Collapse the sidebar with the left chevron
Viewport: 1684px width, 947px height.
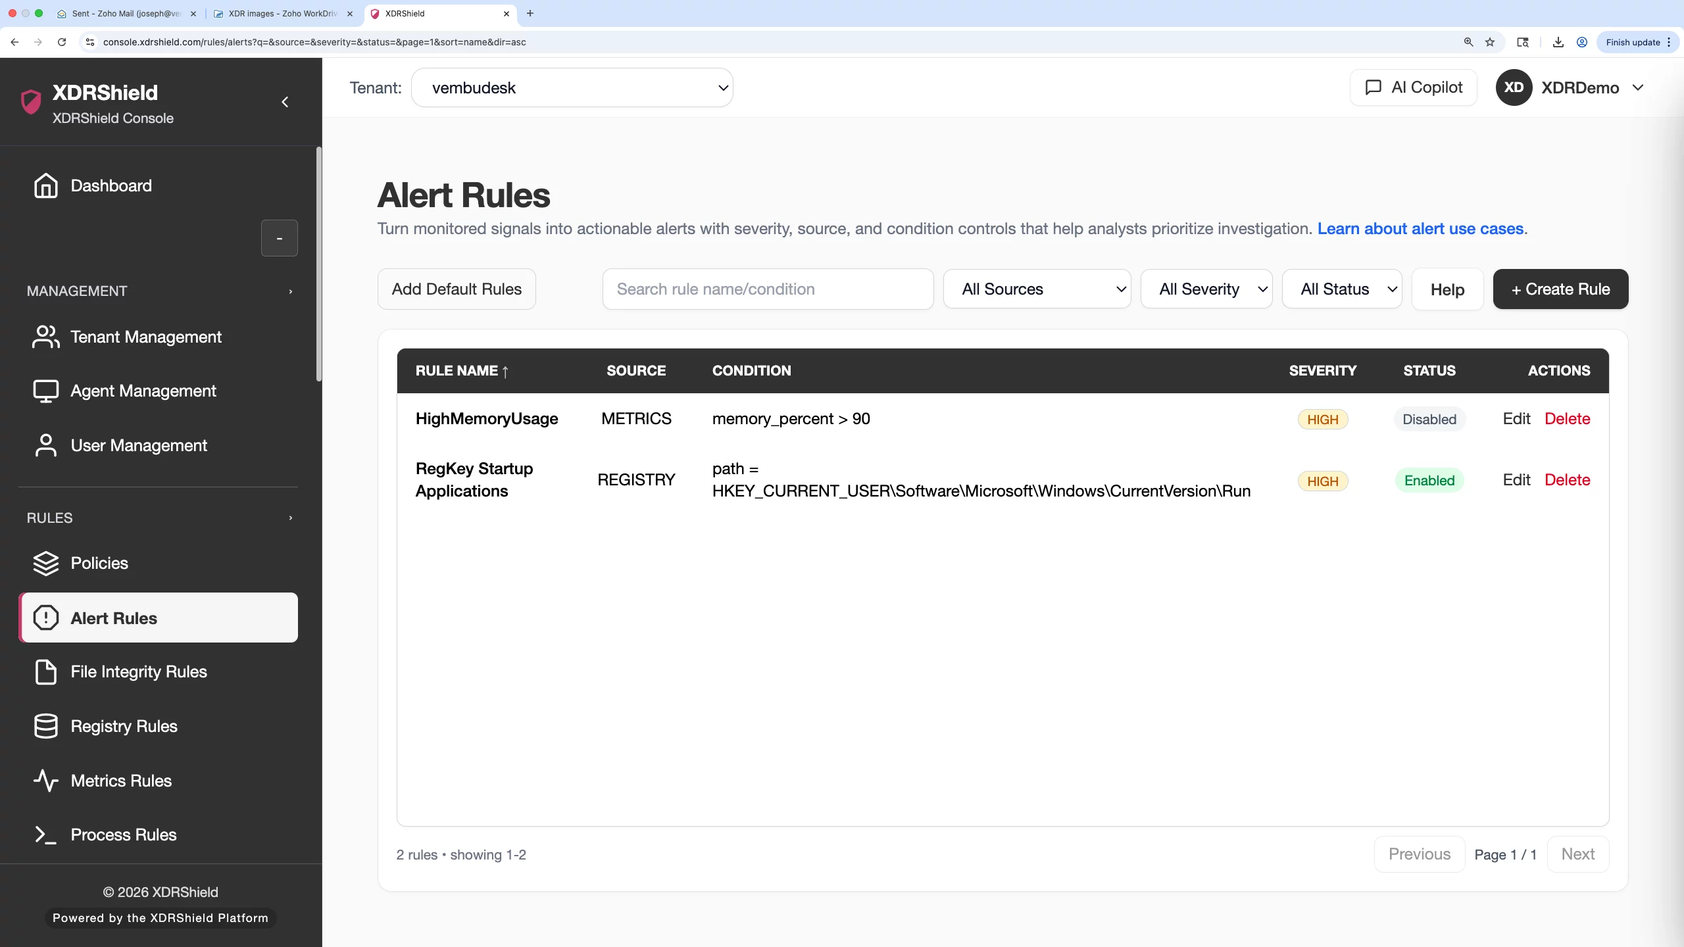285,102
